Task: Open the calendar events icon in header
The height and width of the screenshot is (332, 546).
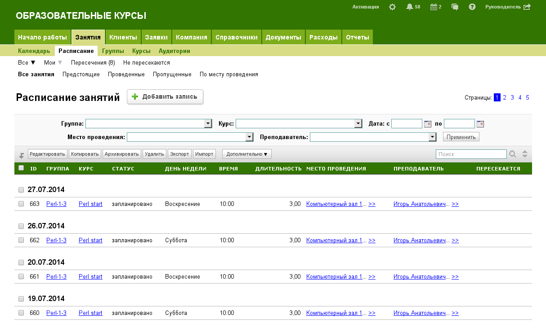Action: [434, 7]
